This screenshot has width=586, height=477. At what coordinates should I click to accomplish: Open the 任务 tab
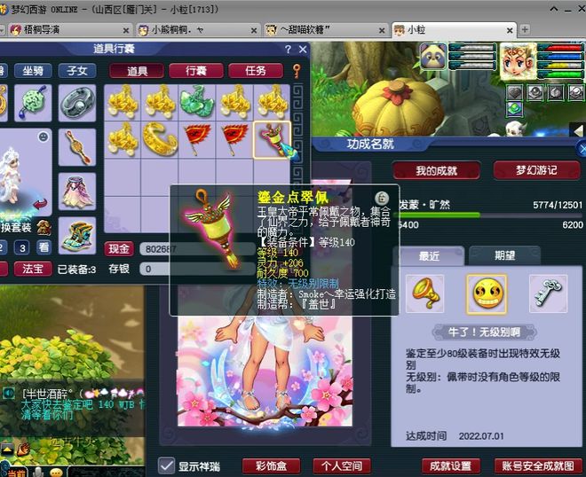(256, 71)
